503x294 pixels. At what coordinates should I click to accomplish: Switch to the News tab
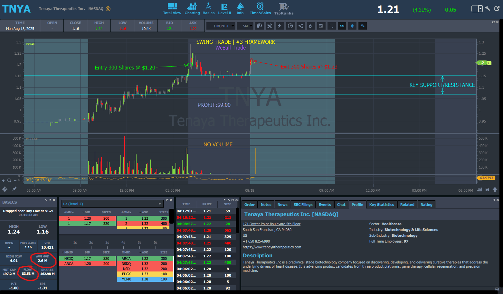282,205
